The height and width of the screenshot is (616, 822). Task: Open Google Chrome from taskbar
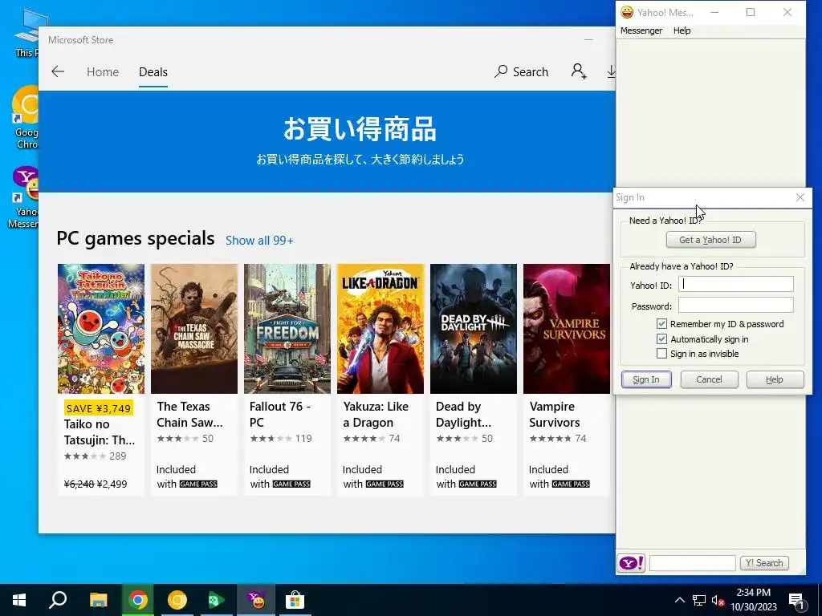point(138,600)
